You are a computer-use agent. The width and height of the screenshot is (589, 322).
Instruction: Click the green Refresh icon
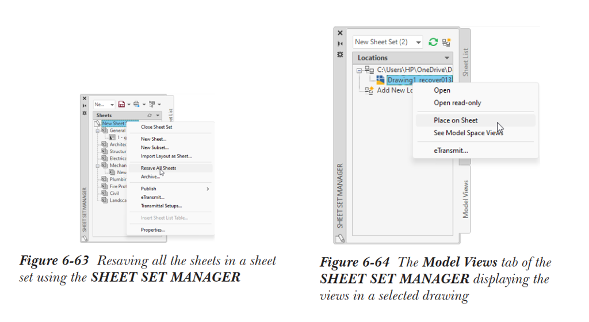coord(433,42)
